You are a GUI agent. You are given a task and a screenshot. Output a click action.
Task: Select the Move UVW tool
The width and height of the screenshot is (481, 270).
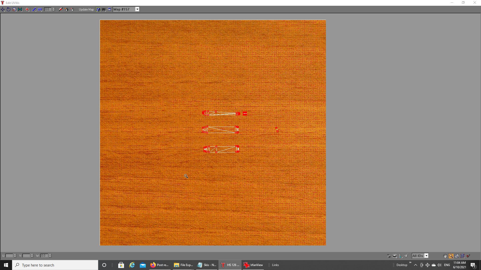click(3, 9)
